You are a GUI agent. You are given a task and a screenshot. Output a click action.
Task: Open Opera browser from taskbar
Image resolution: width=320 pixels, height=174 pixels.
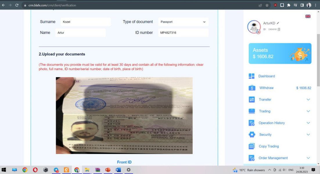pos(35,170)
